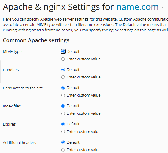This screenshot has height=153, width=168.
Task: Choose Enter custom value for MIME types
Action: 63,59
